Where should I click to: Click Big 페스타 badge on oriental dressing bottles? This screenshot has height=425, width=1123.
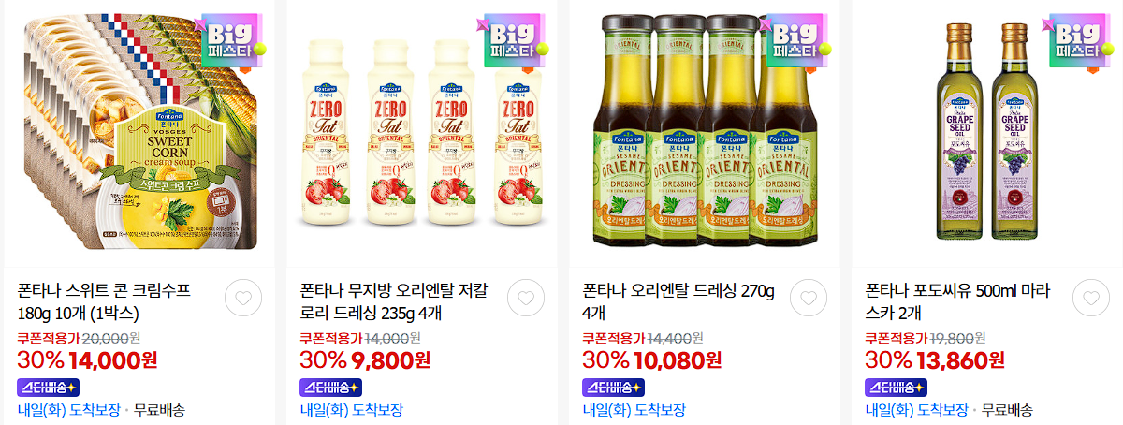797,42
